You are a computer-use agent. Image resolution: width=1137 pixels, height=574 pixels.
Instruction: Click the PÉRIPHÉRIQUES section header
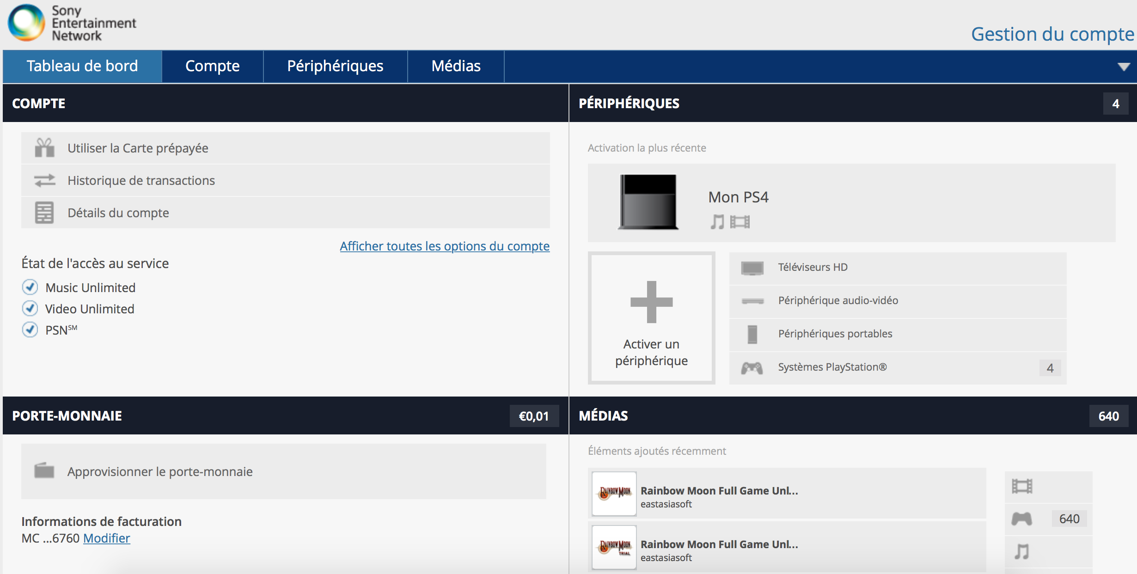click(x=629, y=104)
